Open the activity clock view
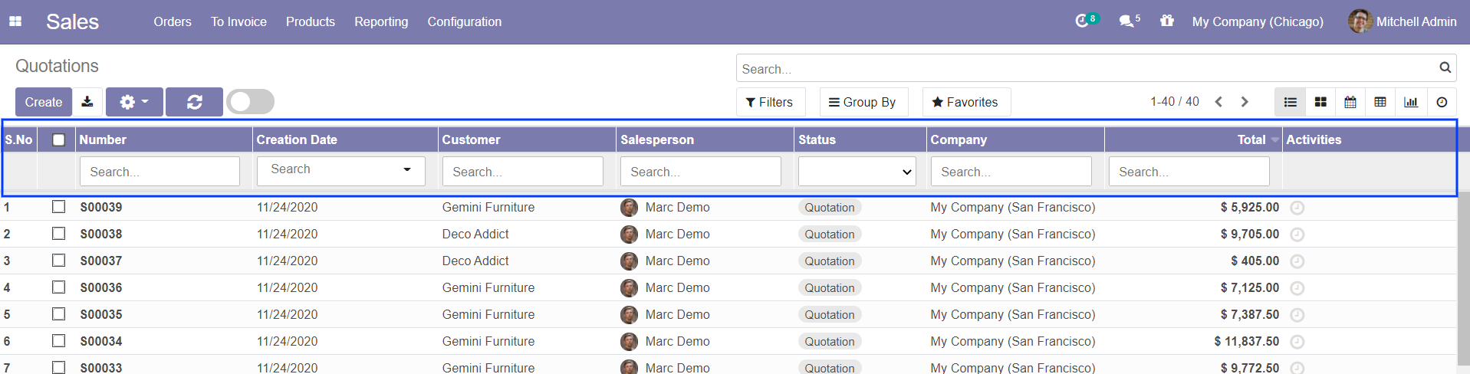Image resolution: width=1470 pixels, height=374 pixels. click(1442, 102)
